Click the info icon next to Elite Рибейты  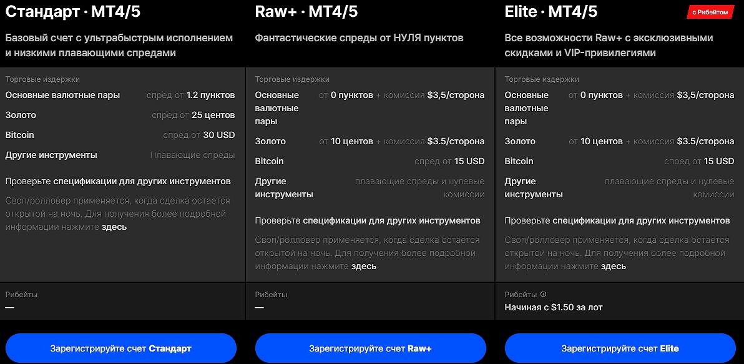[x=543, y=294]
